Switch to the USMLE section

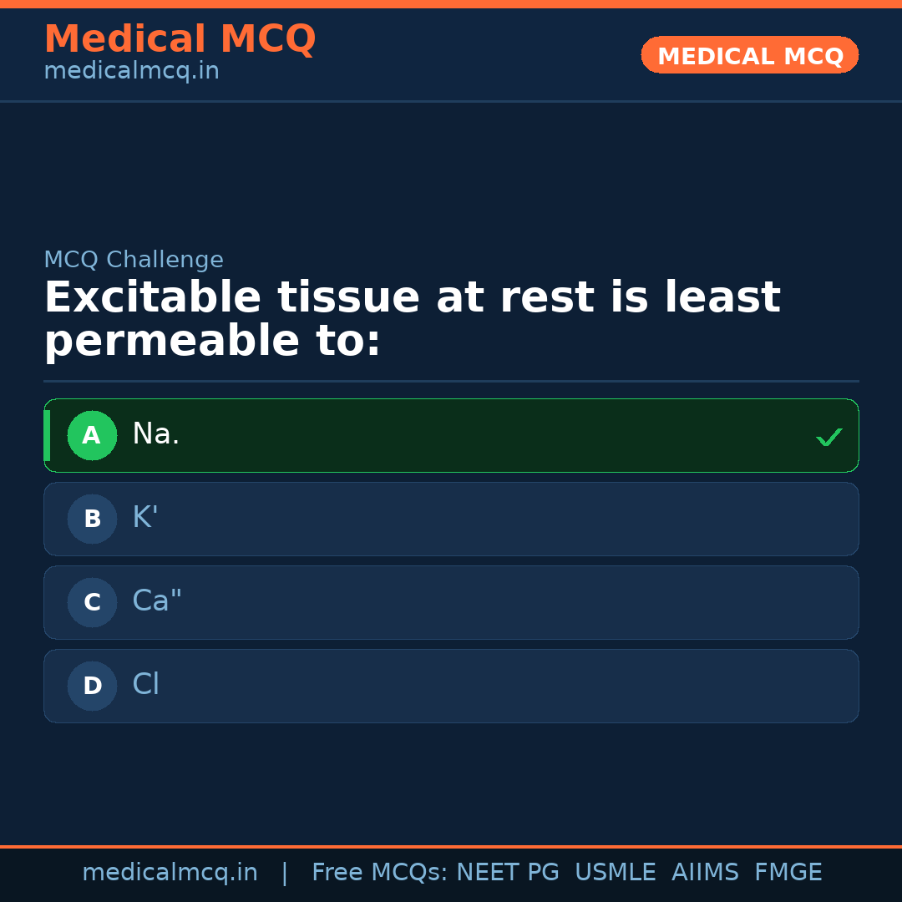coord(616,871)
